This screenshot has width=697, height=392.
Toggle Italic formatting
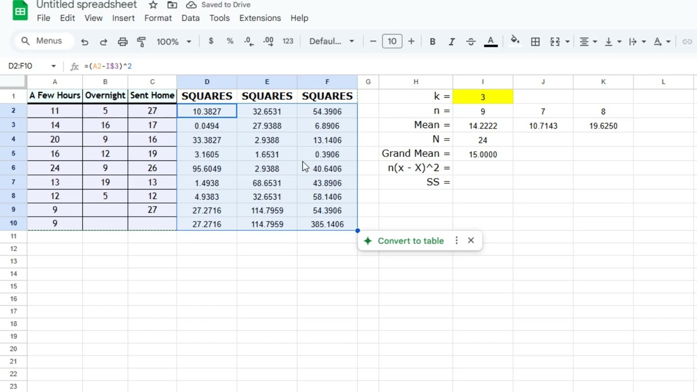(x=451, y=41)
